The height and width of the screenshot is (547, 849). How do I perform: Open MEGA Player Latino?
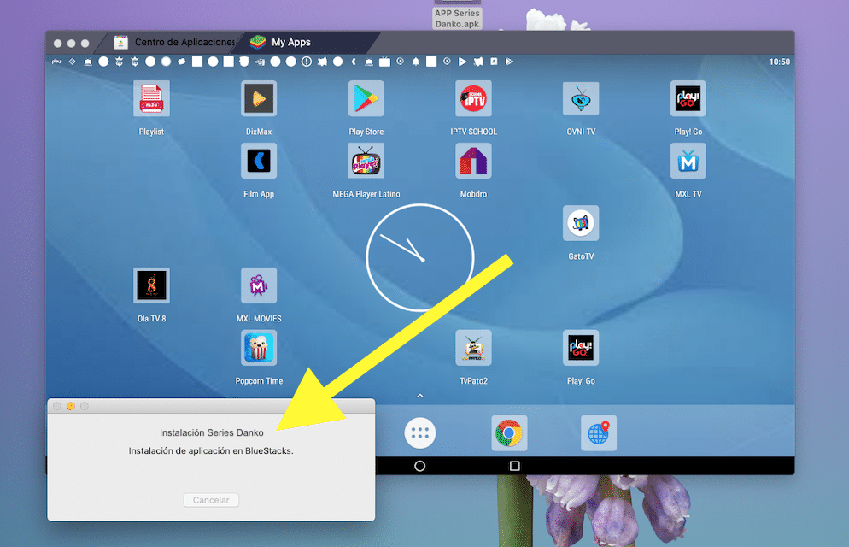[366, 162]
